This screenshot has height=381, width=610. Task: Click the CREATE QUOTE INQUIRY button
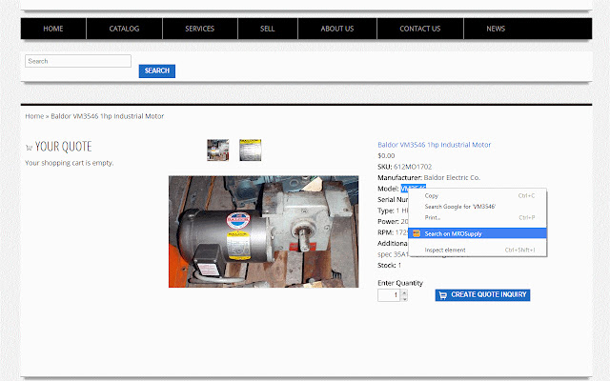(483, 295)
